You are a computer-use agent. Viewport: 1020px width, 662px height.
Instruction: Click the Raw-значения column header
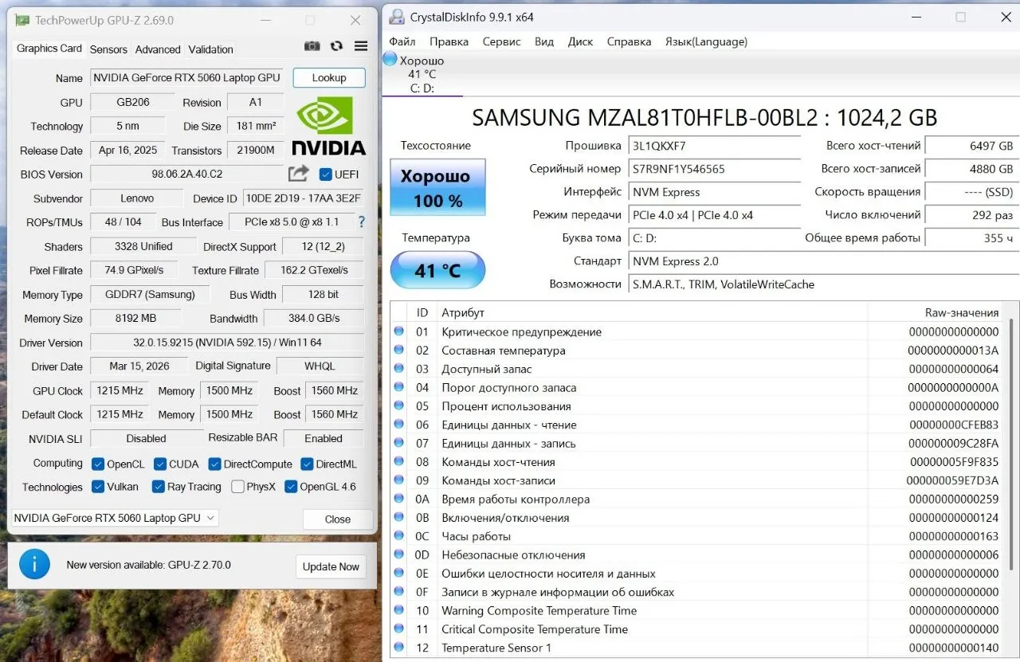(962, 312)
